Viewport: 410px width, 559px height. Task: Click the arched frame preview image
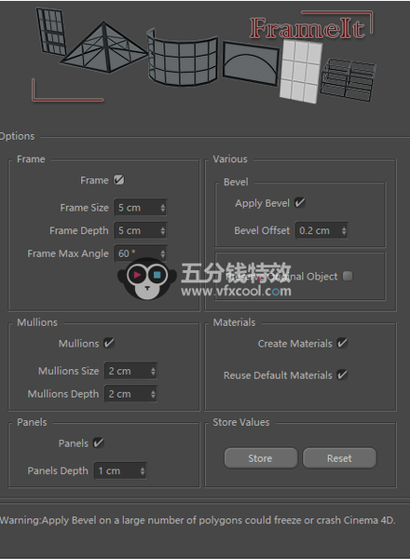(251, 63)
